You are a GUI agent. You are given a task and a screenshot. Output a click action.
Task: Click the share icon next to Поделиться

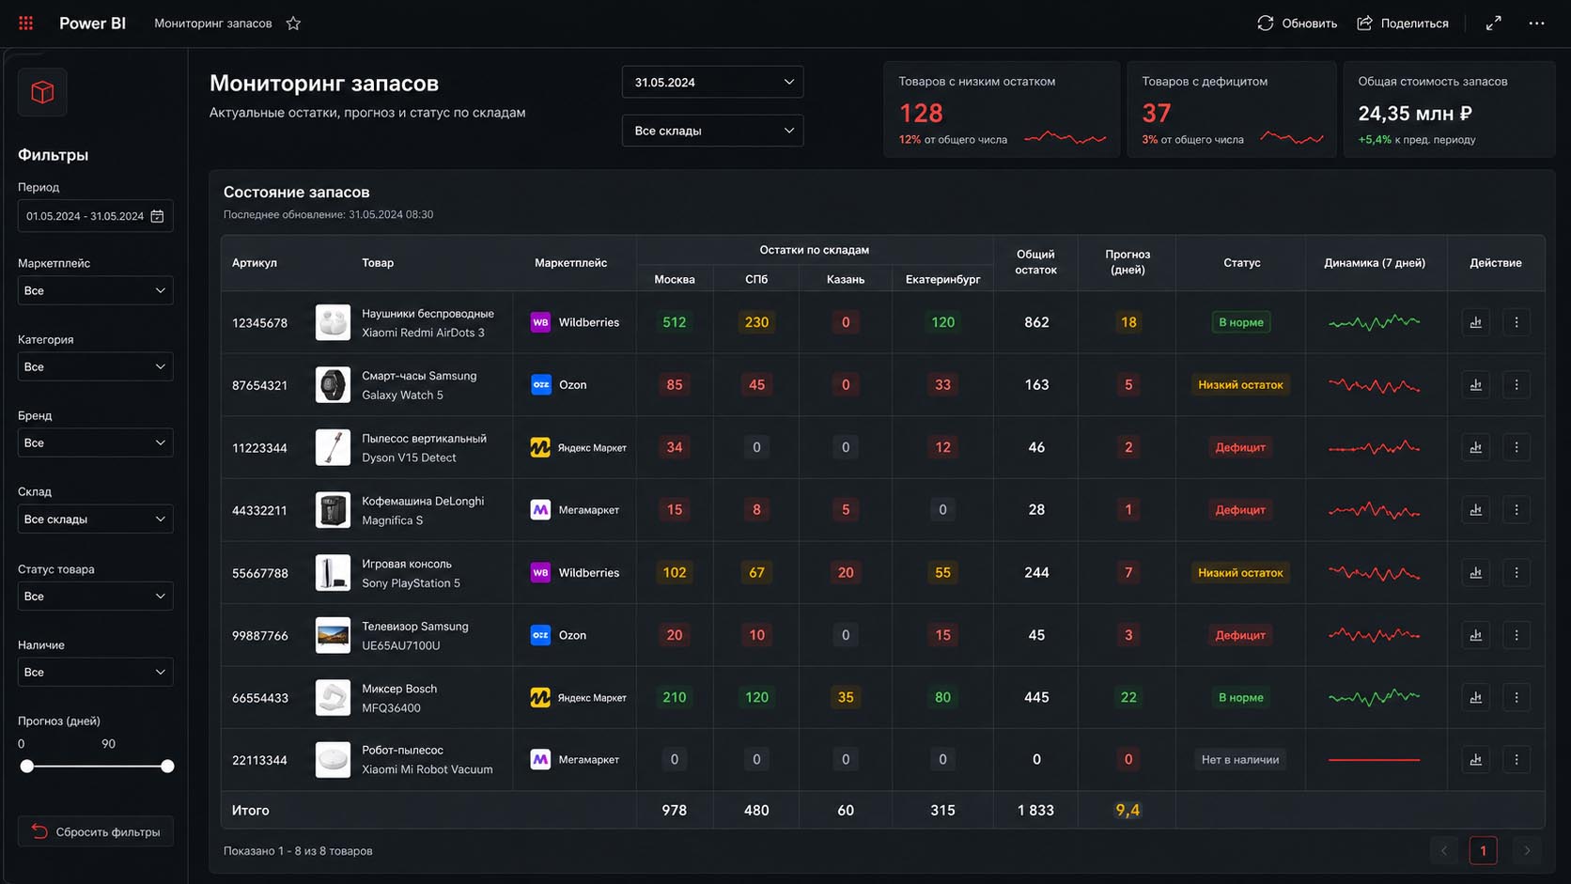coord(1364,23)
